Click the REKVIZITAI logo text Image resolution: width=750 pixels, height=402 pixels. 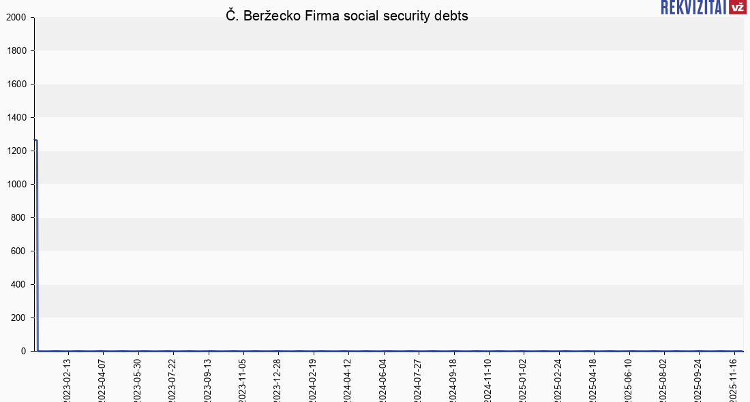coord(693,7)
